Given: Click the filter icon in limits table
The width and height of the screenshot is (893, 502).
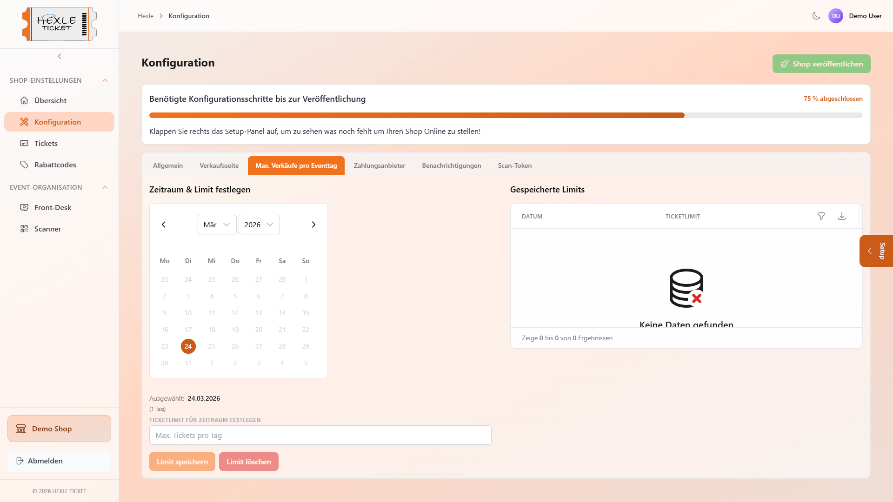Looking at the screenshot, I should coord(821,216).
